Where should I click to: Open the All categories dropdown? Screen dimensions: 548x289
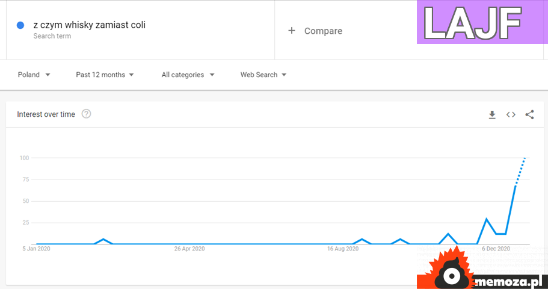[188, 75]
